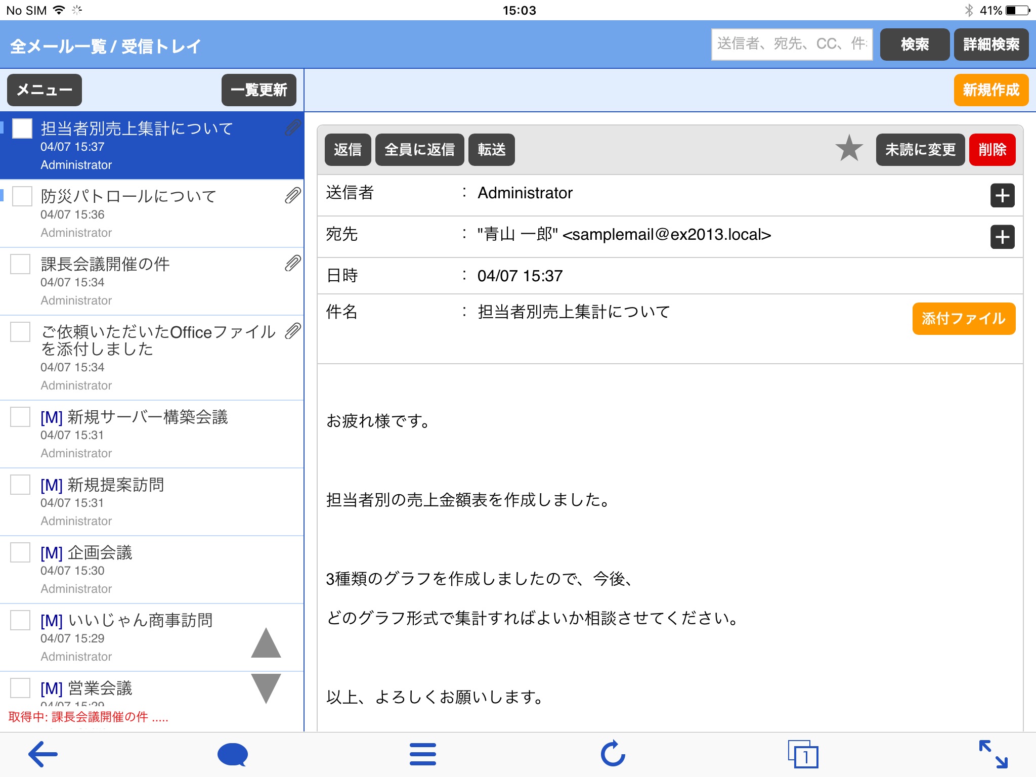
Task: Refresh list with 一覧更新 button
Action: coord(259,90)
